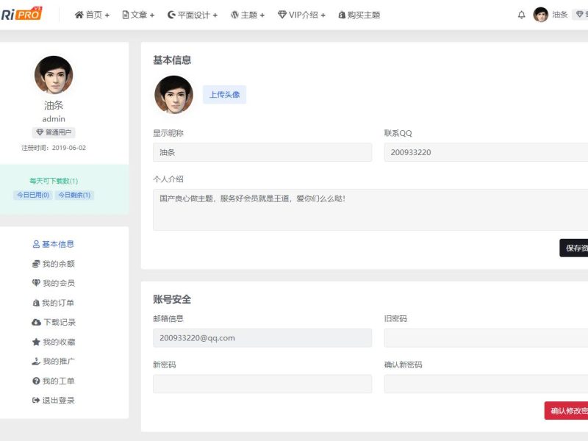Click the 显示昵称 input field
This screenshot has height=441, width=588.
tap(262, 152)
